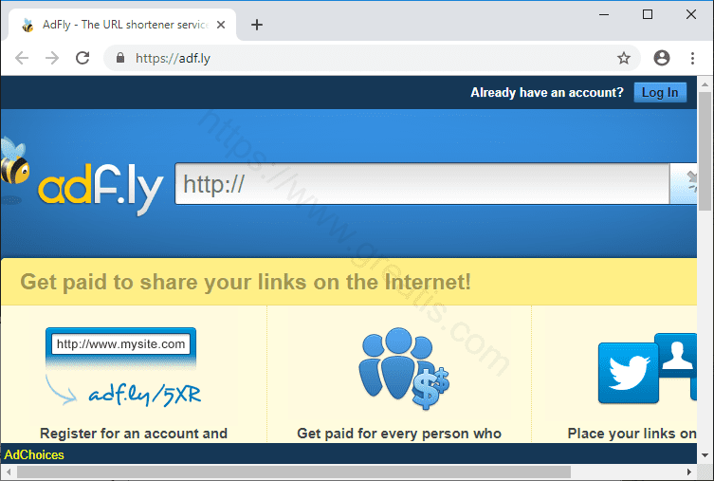Click the AdChoices link

click(x=34, y=454)
